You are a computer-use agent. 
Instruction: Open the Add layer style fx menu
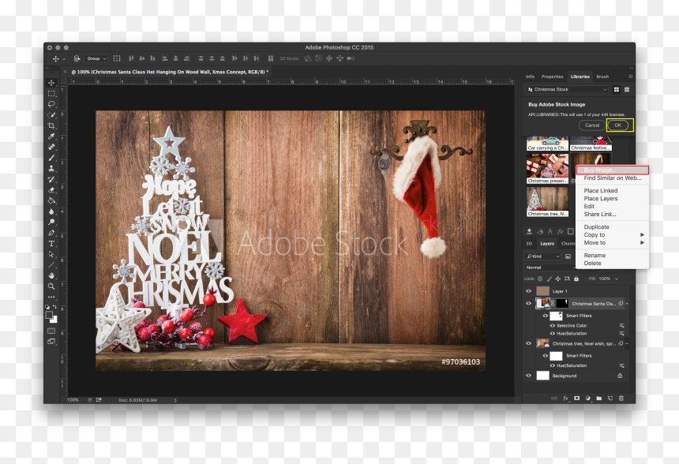(x=565, y=399)
